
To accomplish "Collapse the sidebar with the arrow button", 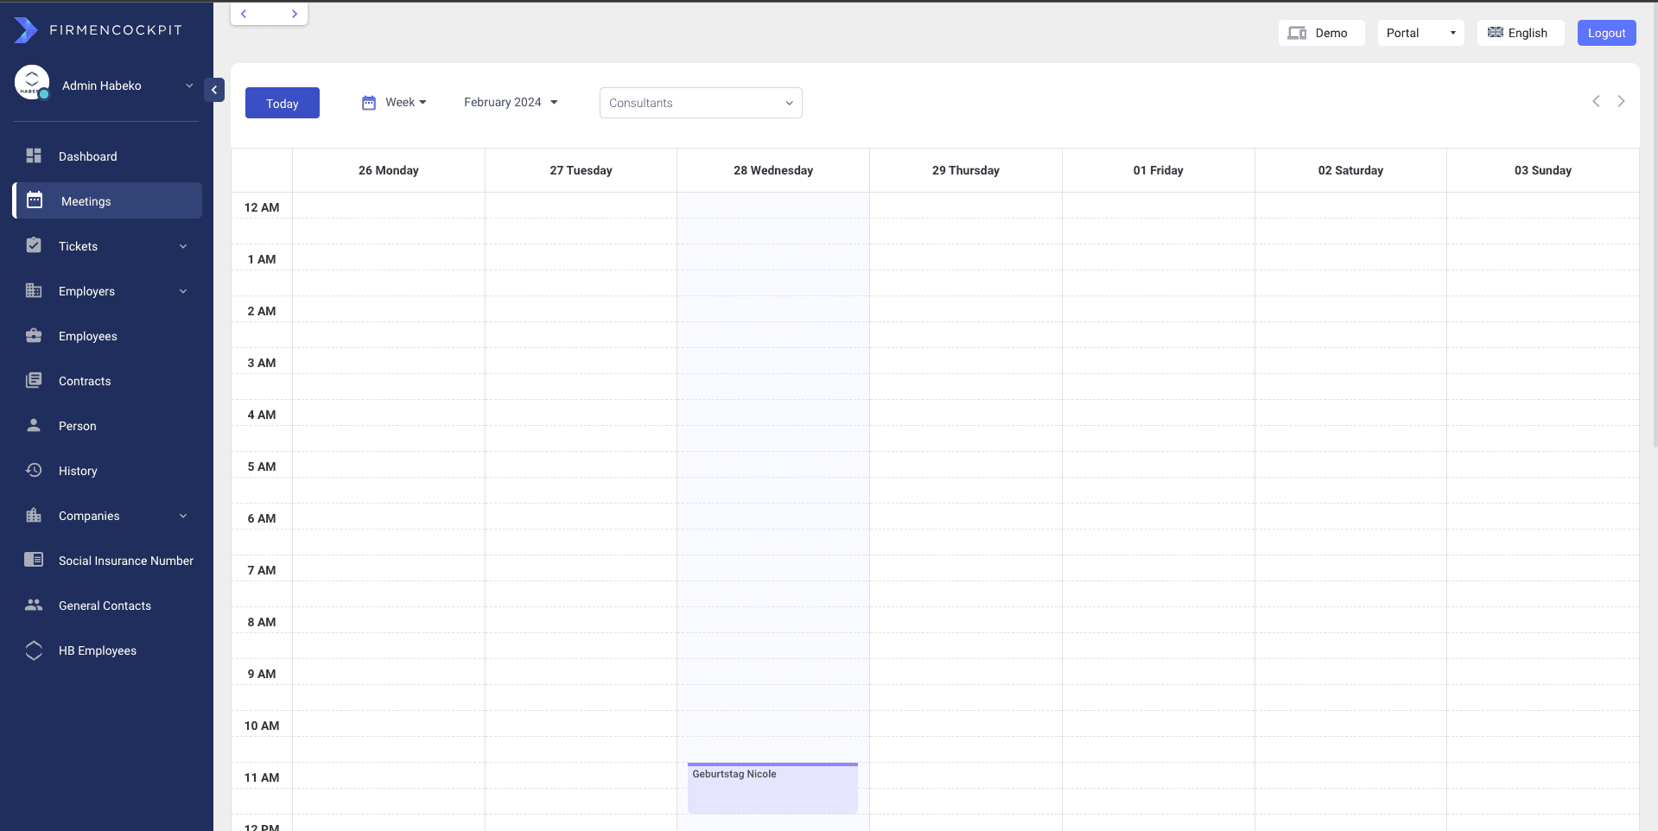I will tap(214, 90).
